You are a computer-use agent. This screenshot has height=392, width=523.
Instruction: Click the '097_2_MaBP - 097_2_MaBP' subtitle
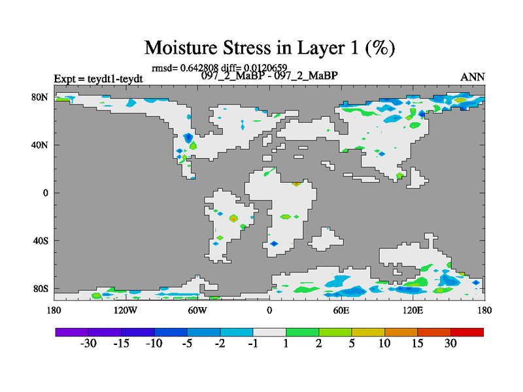269,76
